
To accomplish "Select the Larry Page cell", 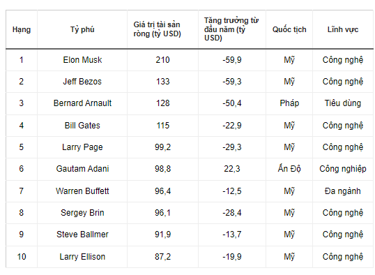I will [x=82, y=147].
